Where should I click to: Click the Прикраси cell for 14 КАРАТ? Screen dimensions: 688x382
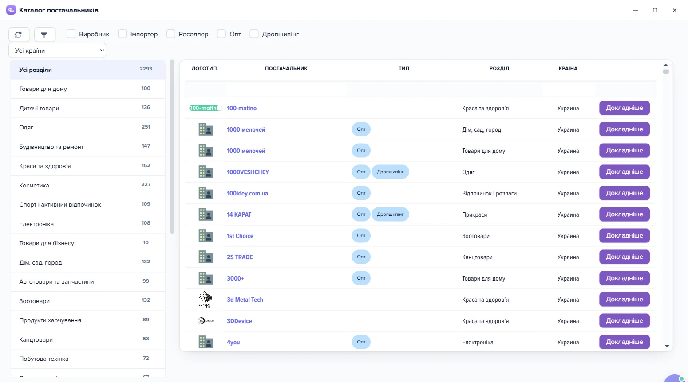[474, 214]
